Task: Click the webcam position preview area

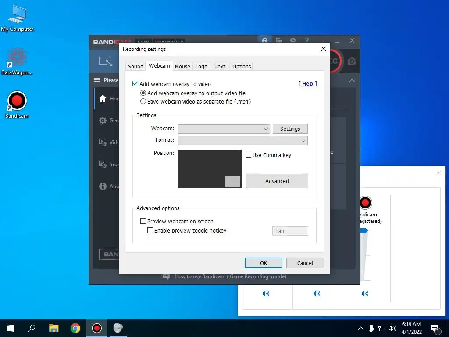Action: pyautogui.click(x=210, y=169)
